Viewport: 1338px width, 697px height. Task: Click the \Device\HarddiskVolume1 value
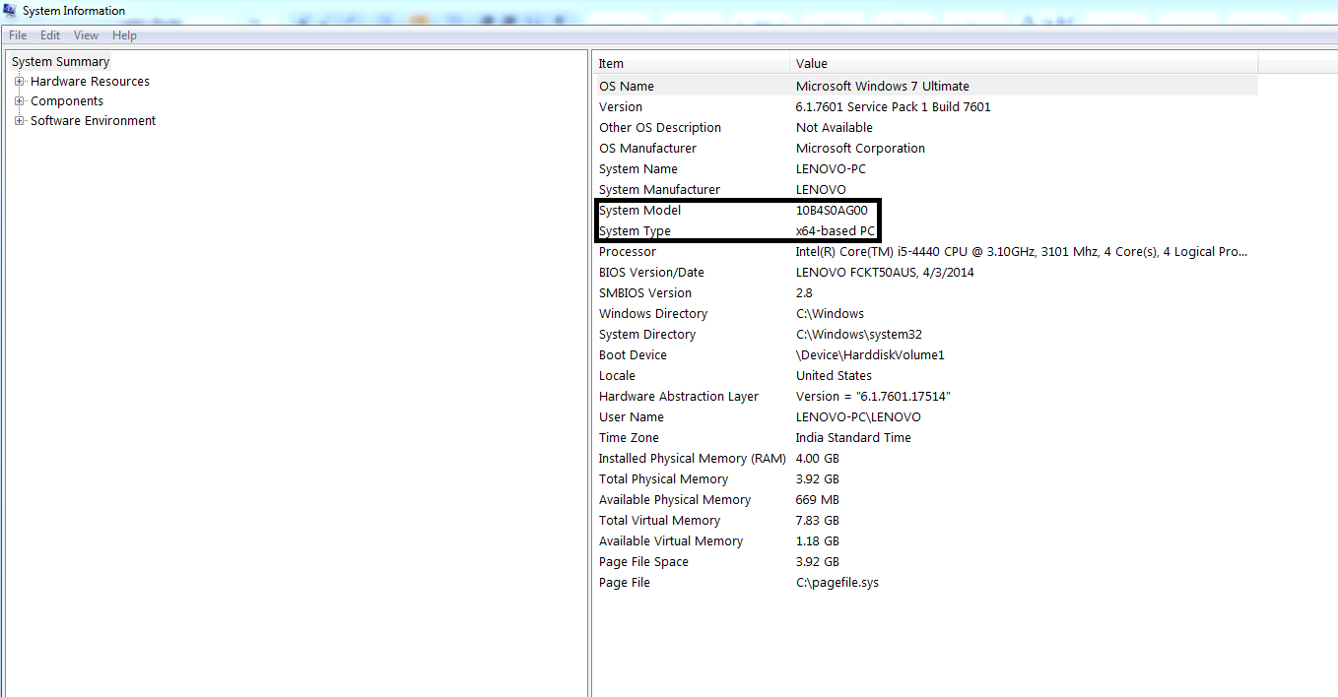coord(870,355)
